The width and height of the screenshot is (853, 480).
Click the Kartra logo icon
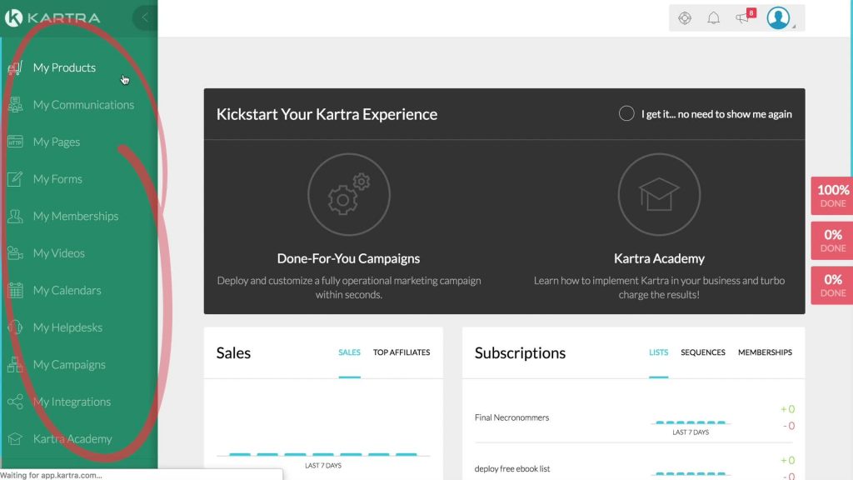click(13, 18)
